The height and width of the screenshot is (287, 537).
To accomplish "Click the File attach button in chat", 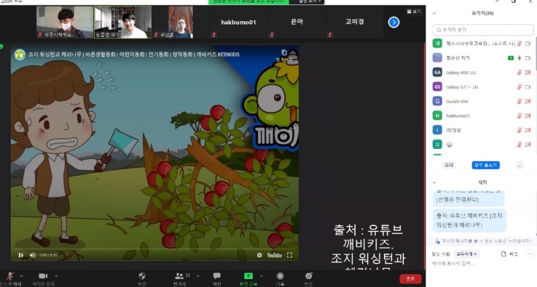I will pyautogui.click(x=509, y=254).
